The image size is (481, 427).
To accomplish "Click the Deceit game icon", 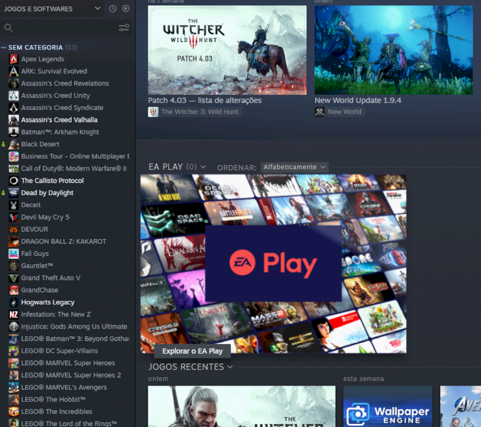I will 13,205.
